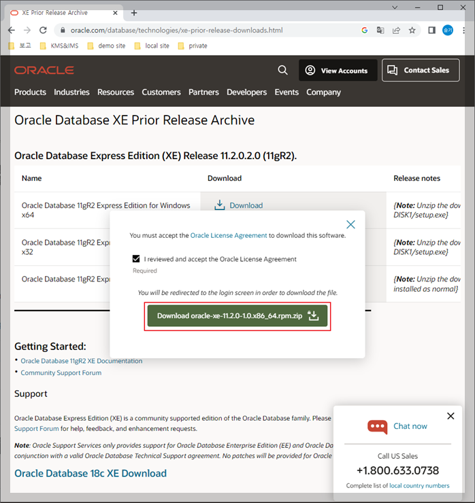Viewport: 475px width, 503px height.
Task: Open the Oracle License Agreement link
Action: coord(229,235)
